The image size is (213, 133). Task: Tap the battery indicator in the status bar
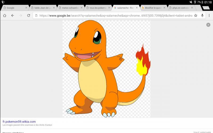(x=202, y=2)
